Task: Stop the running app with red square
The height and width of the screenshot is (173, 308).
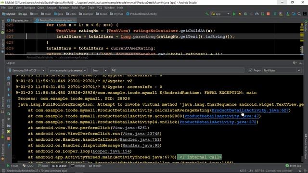Action: click(x=268, y=14)
